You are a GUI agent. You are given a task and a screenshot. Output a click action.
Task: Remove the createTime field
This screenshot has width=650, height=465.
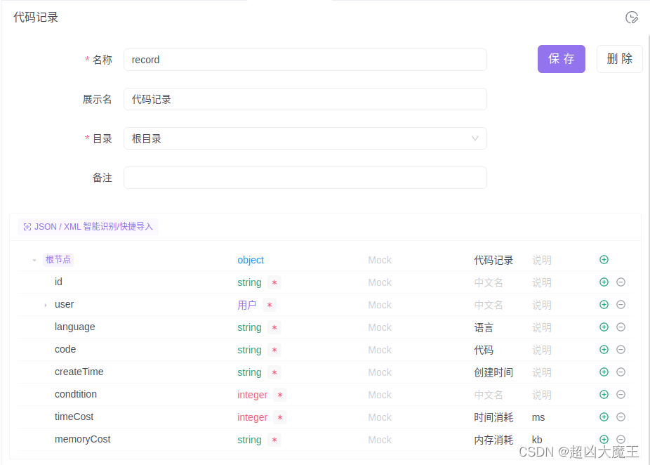pos(621,372)
